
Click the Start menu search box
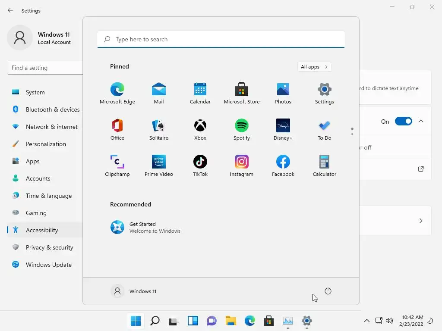221,39
